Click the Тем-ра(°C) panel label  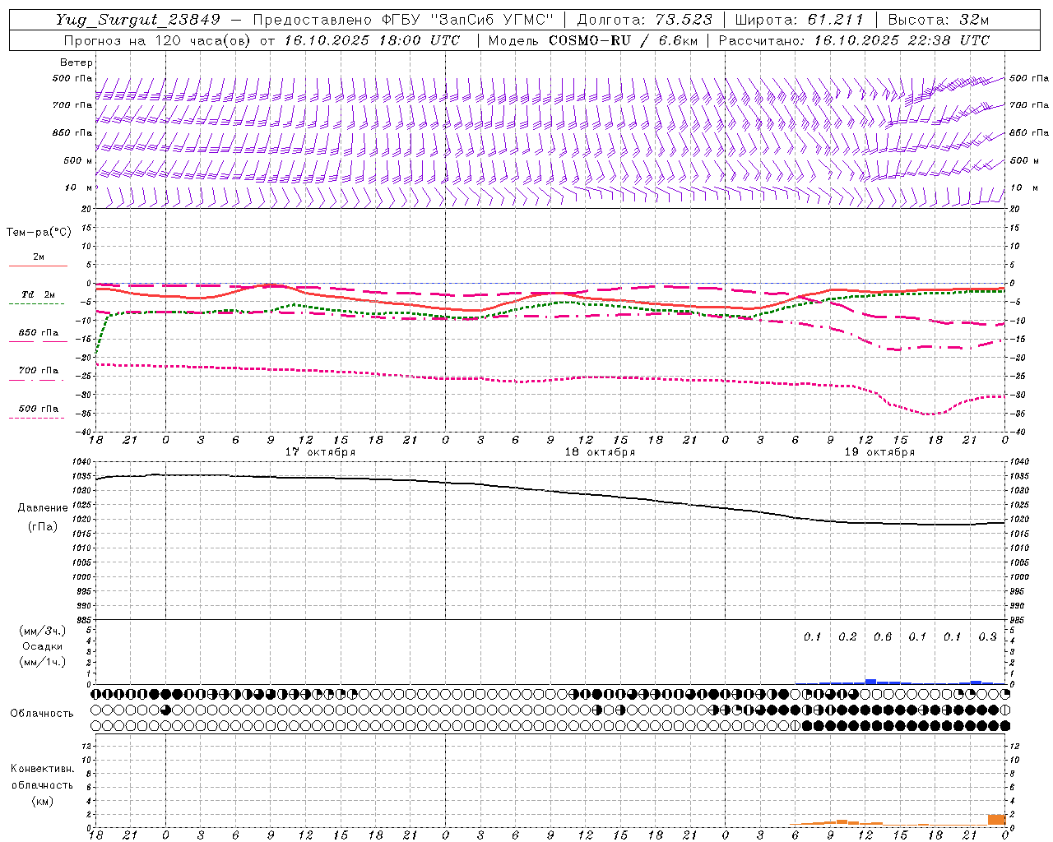[x=39, y=233]
